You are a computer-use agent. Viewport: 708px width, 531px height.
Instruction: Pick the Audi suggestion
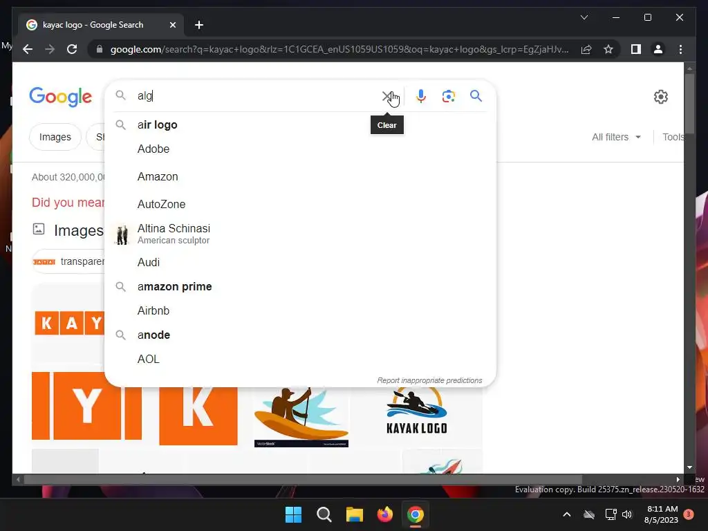(x=300, y=262)
